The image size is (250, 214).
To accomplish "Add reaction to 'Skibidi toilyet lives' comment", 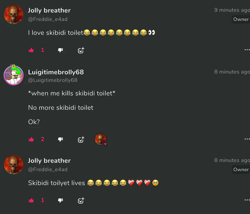I will click(81, 200).
